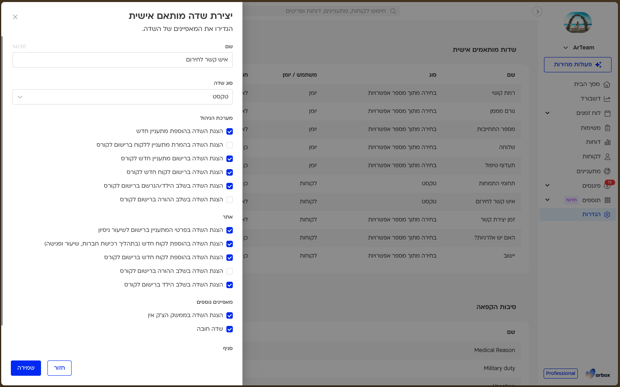Uncheck הצגת השדה ברישום מתעניין חדש לקורס
Image resolution: width=620 pixels, height=387 pixels.
(x=230, y=159)
